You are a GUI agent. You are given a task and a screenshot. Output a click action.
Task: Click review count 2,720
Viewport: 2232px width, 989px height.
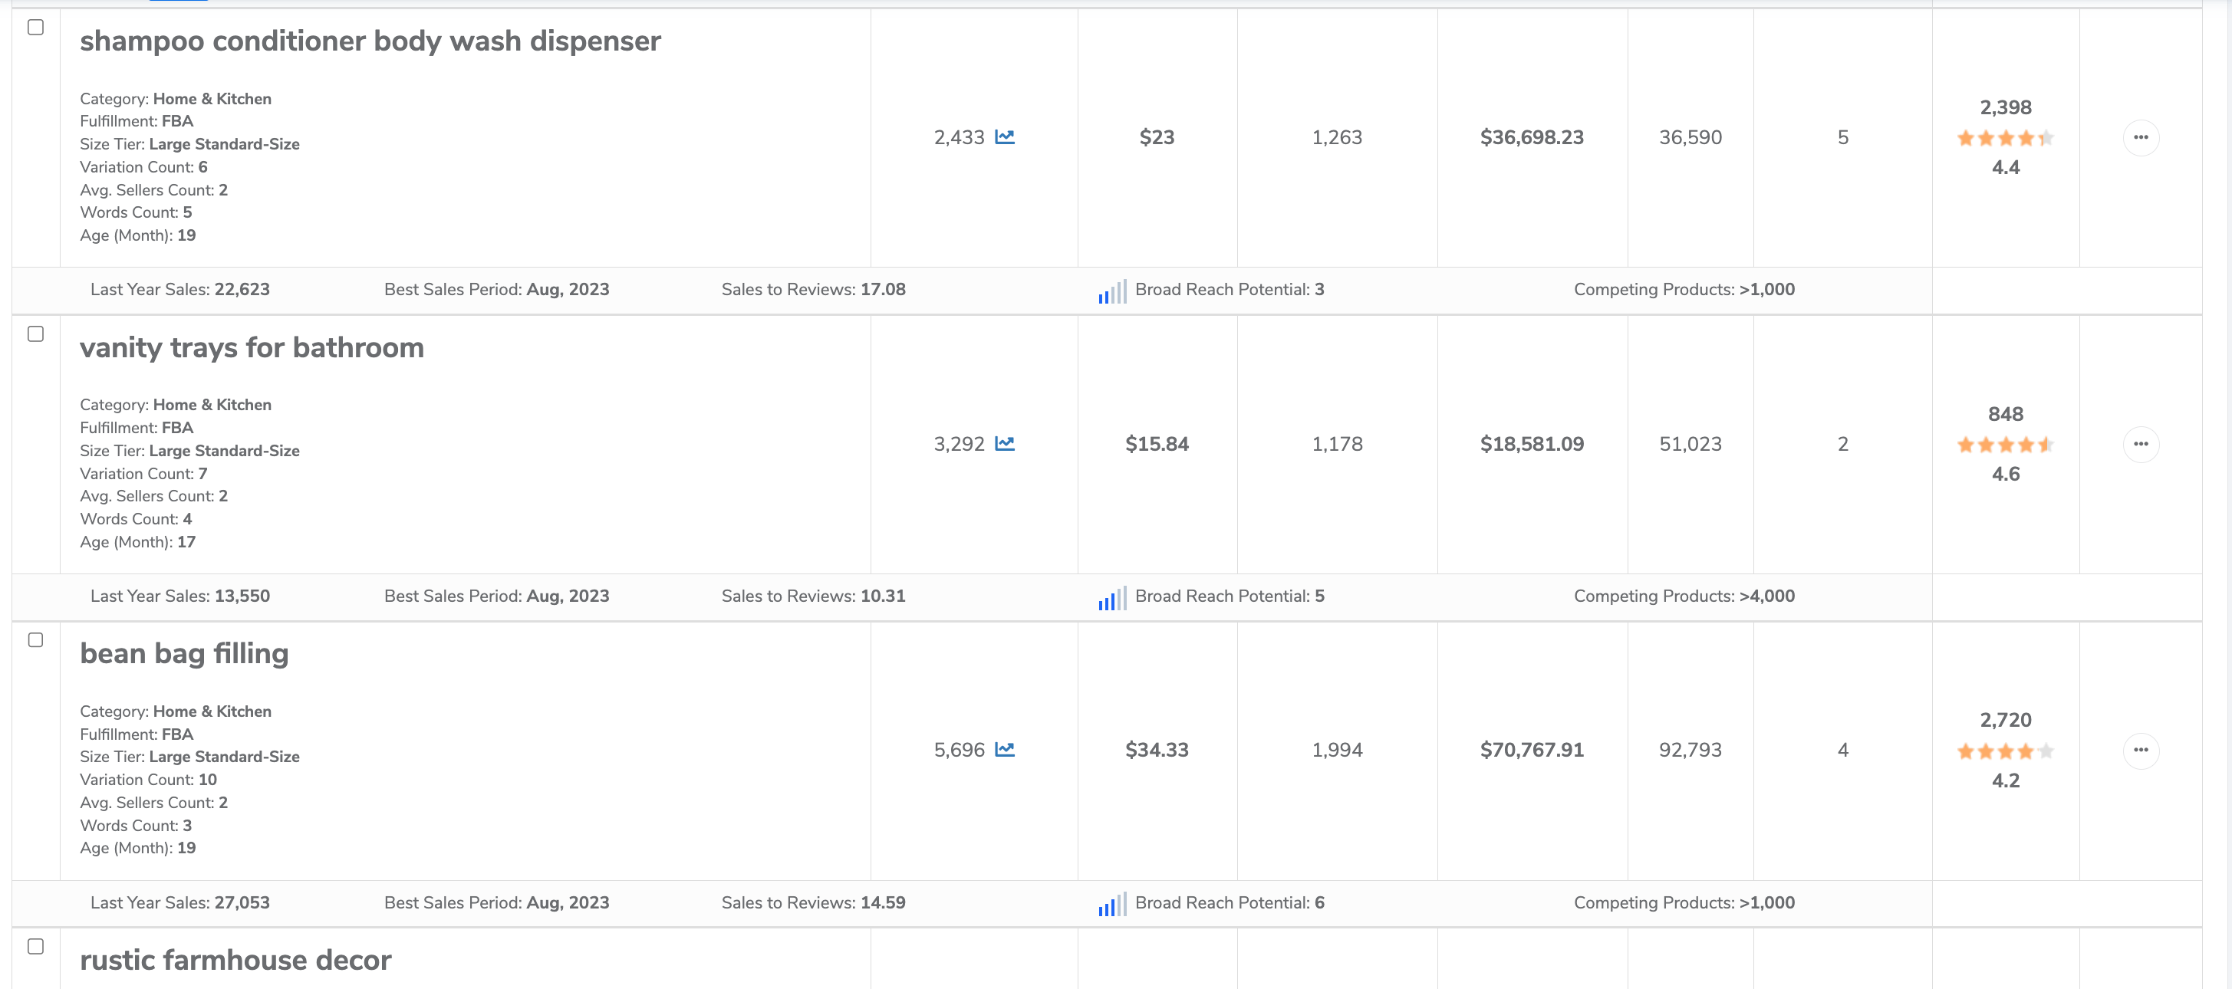coord(2005,720)
